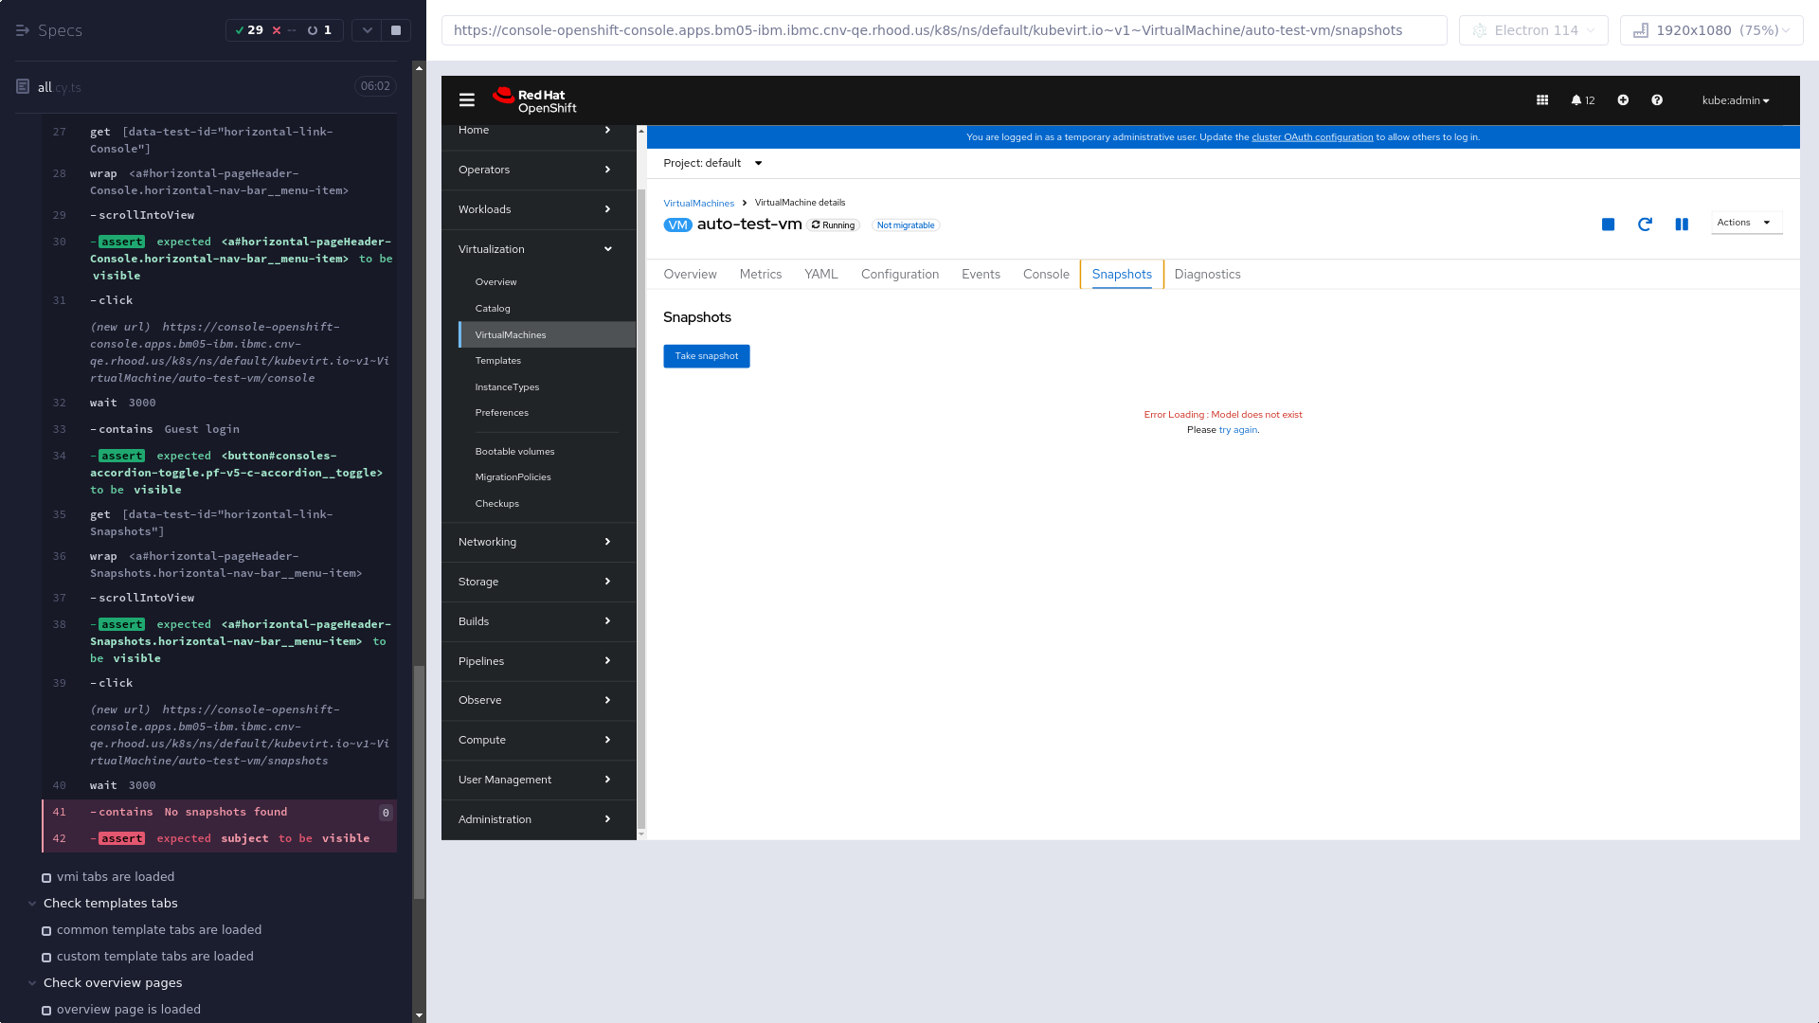Viewport: 1819px width, 1023px height.
Task: Click the VM stop square icon
Action: (x=1608, y=224)
